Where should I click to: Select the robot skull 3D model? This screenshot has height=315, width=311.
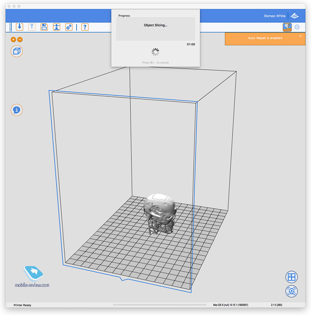(x=160, y=214)
